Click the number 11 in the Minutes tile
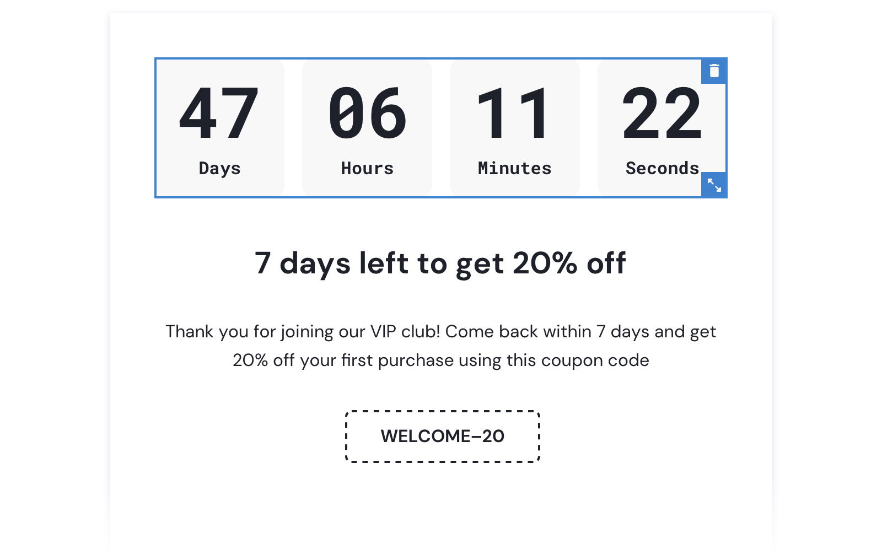 click(514, 113)
